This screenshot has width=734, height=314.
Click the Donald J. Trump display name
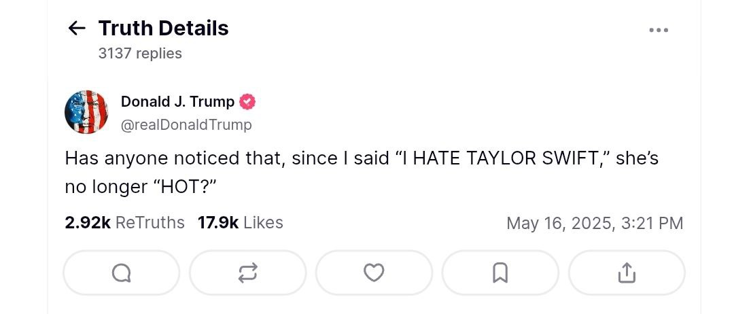177,102
